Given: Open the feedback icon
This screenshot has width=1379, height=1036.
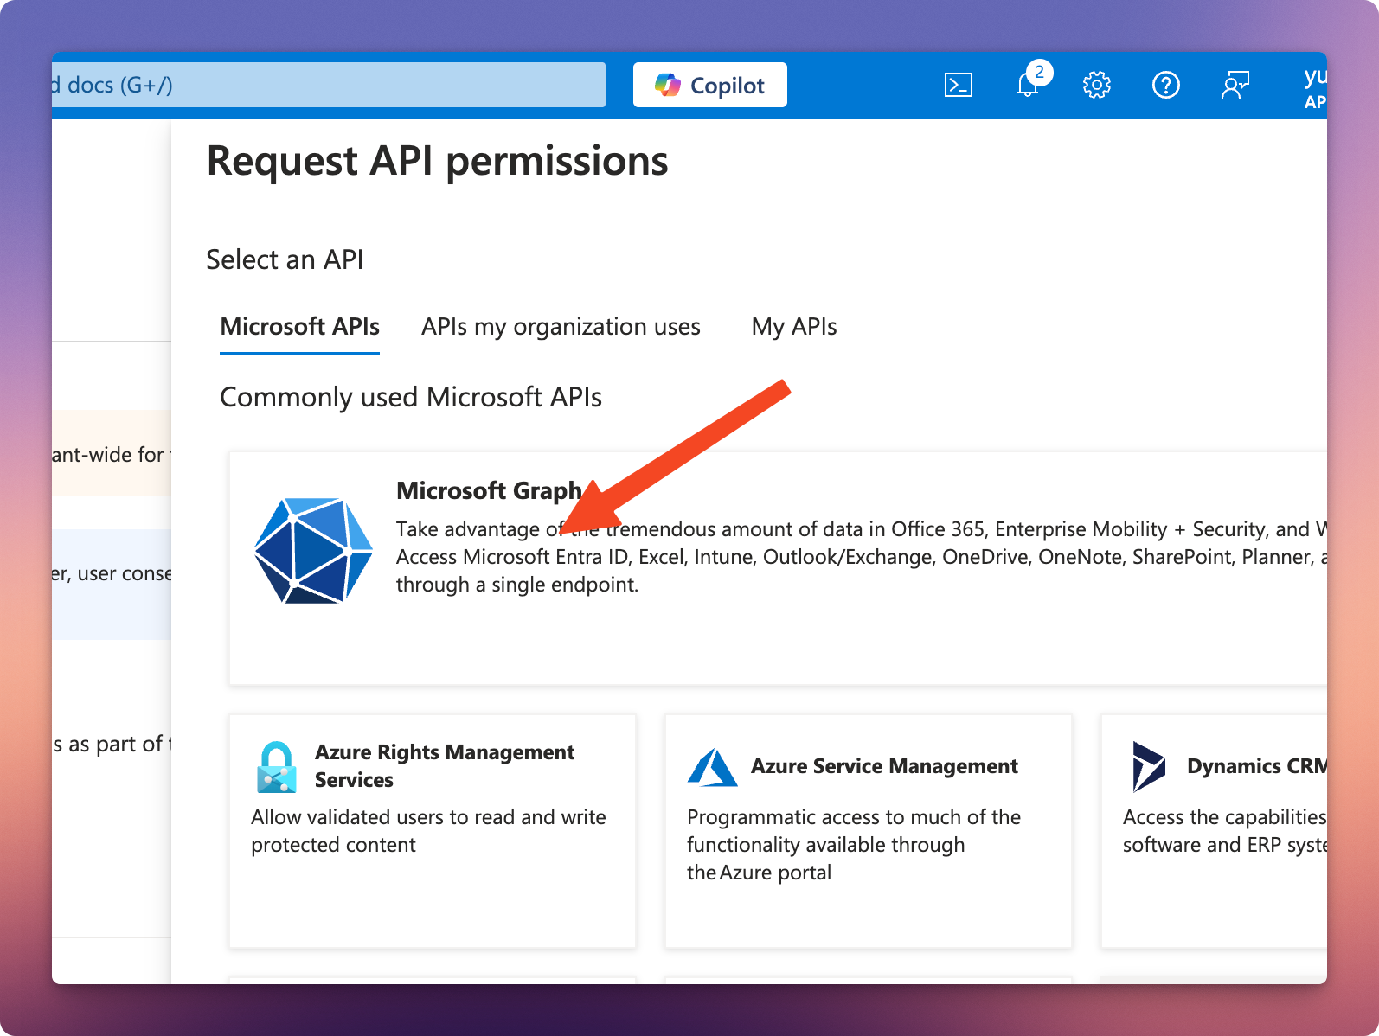Looking at the screenshot, I should 1235,85.
